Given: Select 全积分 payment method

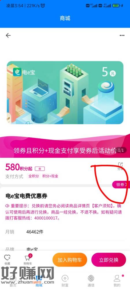Looking at the screenshot, I should click(34, 176).
